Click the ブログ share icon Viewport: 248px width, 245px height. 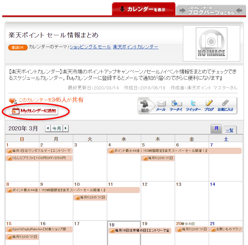209,105
